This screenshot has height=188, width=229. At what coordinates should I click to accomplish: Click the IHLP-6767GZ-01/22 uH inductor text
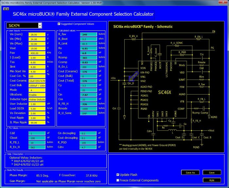pos(29,161)
